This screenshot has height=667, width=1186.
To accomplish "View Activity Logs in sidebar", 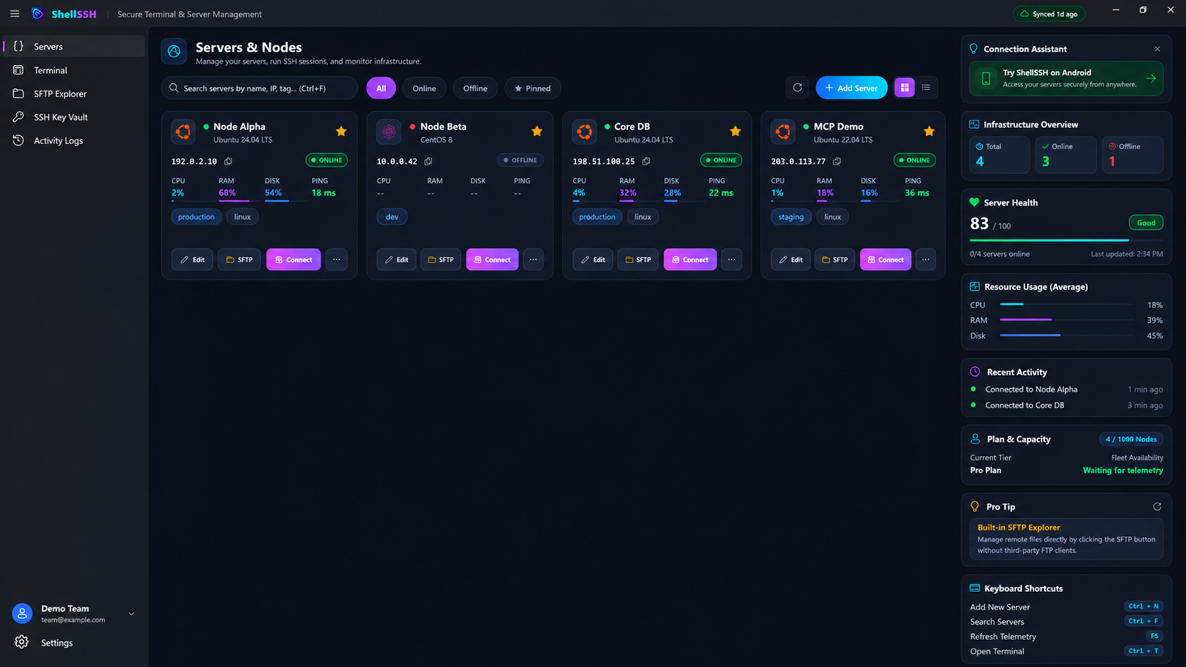I will [74, 140].
